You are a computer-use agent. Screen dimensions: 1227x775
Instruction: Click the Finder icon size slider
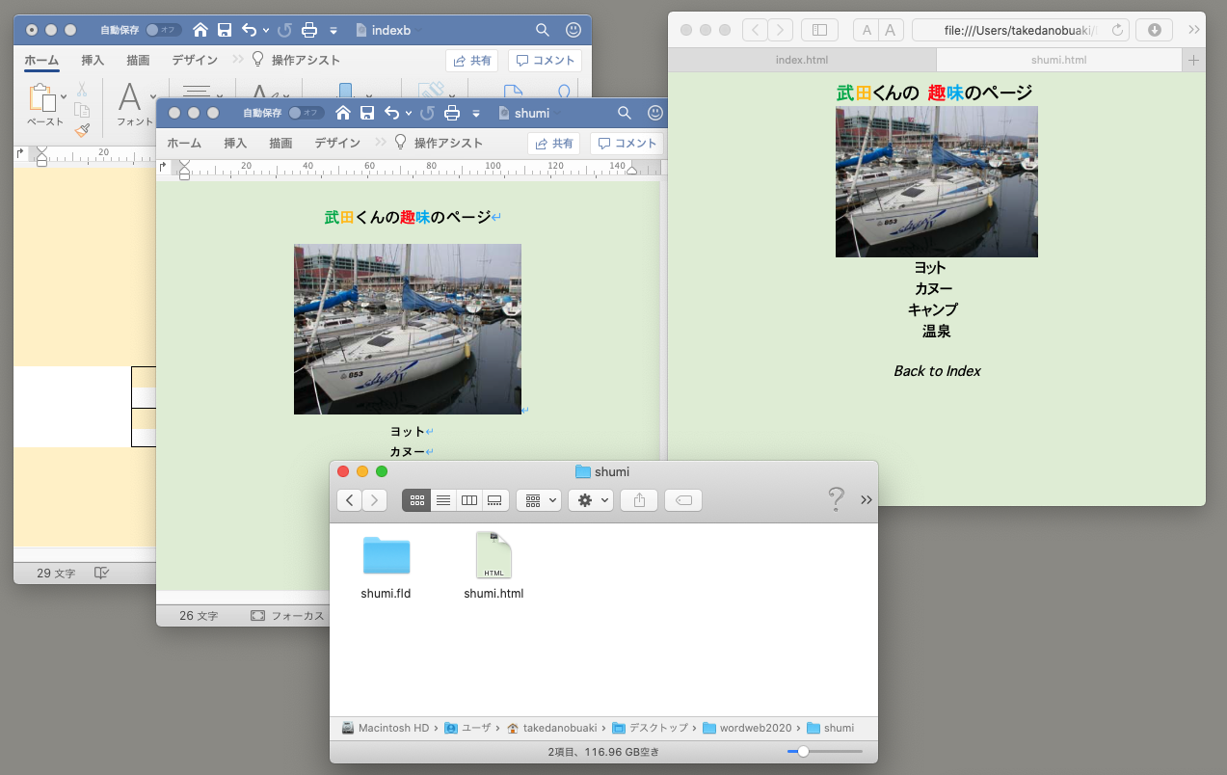pos(803,751)
